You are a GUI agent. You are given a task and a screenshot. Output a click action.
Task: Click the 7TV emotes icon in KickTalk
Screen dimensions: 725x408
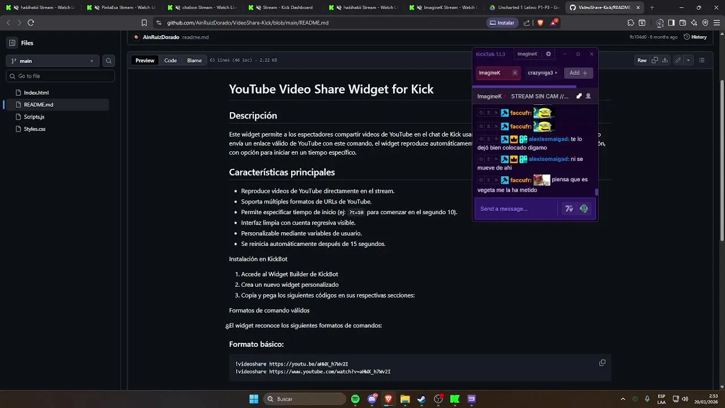[x=569, y=209]
